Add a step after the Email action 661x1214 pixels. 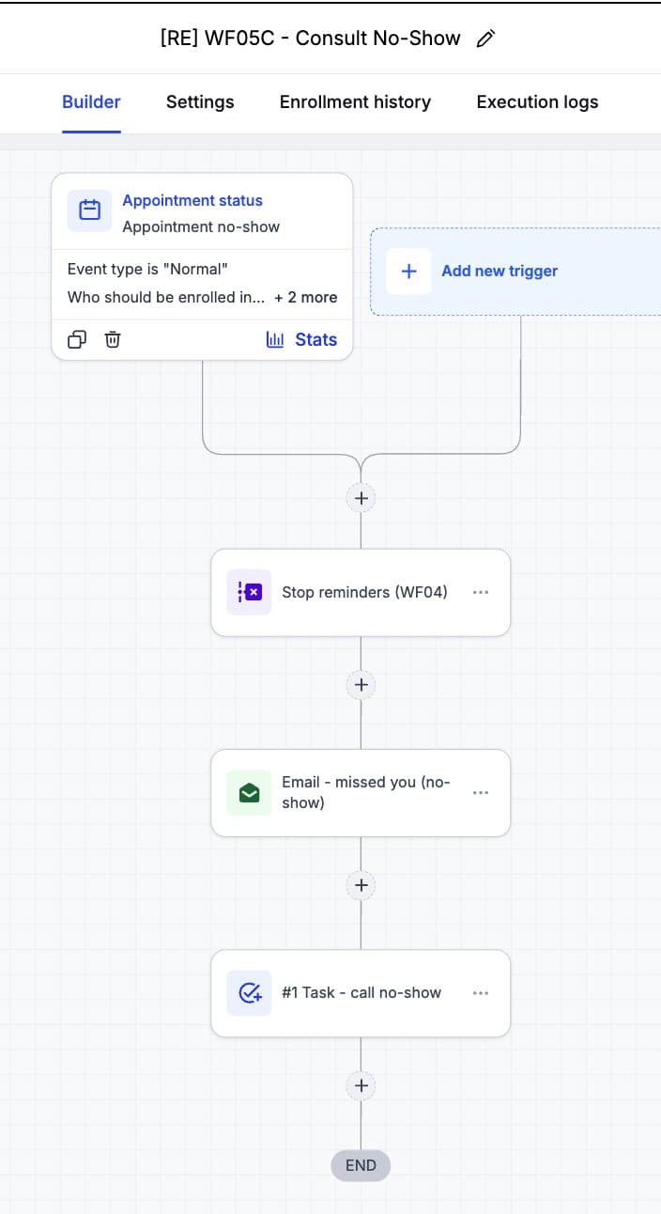click(361, 885)
